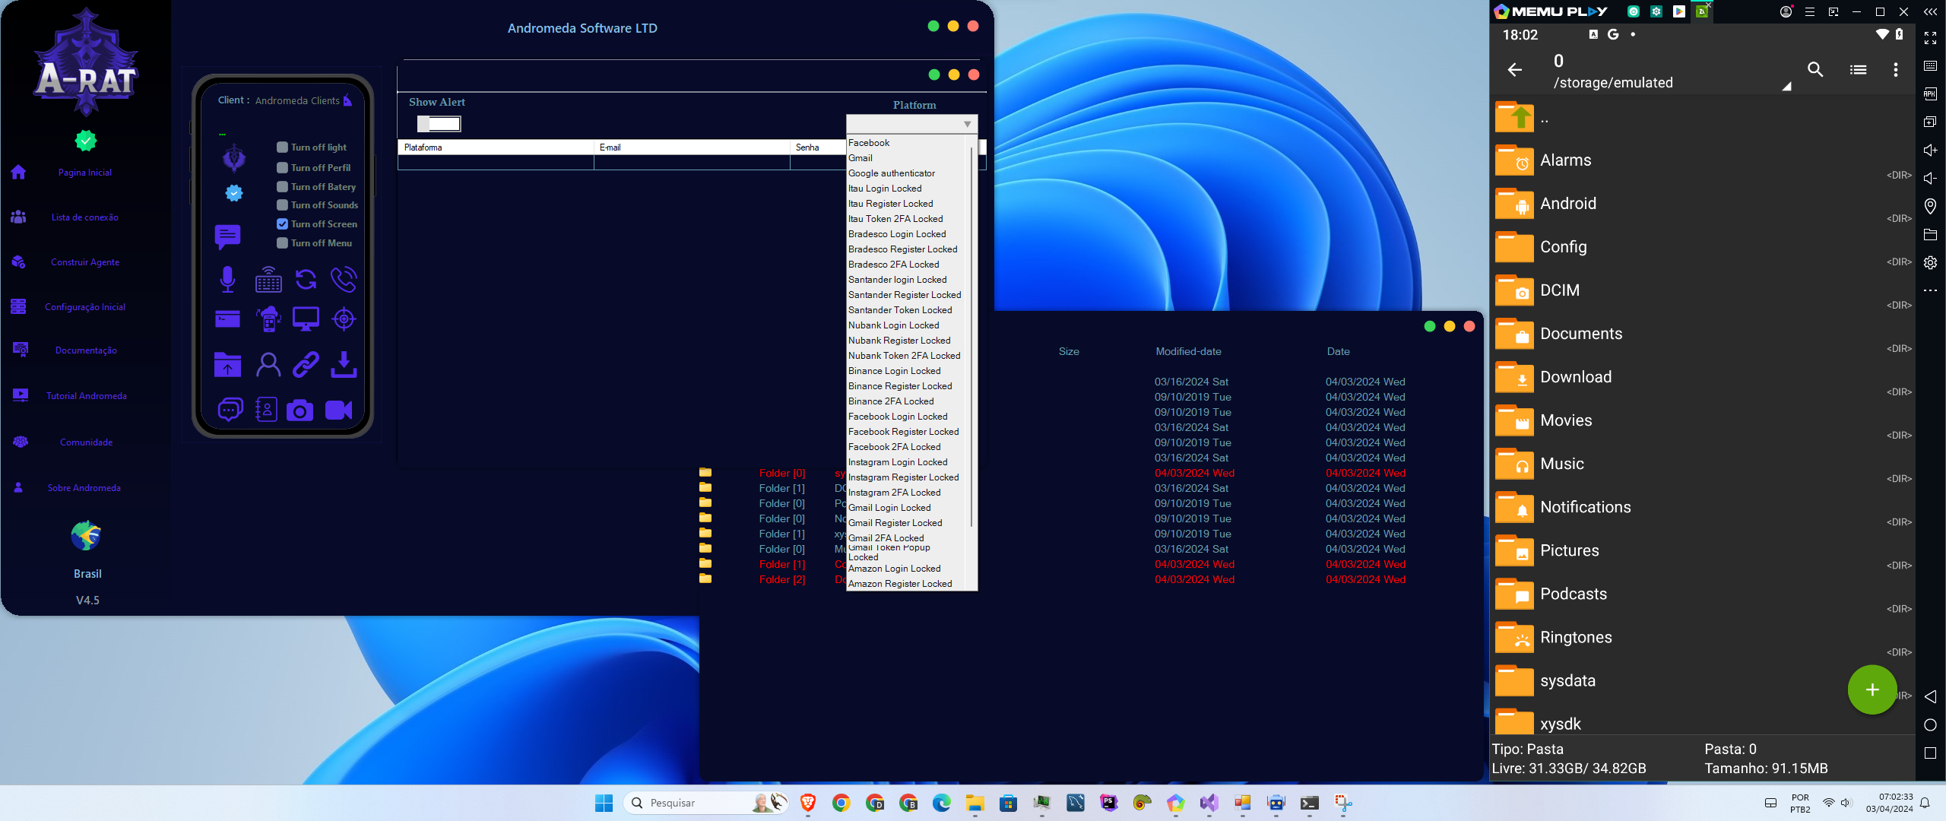1946x821 pixels.
Task: Click the chain link icon
Action: [x=306, y=365]
